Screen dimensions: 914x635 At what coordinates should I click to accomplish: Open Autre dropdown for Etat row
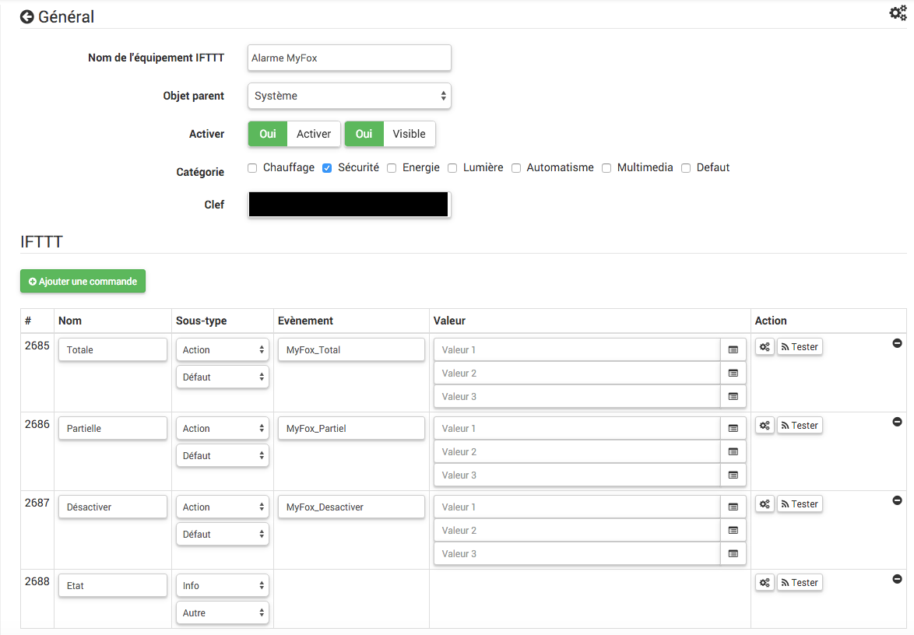[x=222, y=613]
